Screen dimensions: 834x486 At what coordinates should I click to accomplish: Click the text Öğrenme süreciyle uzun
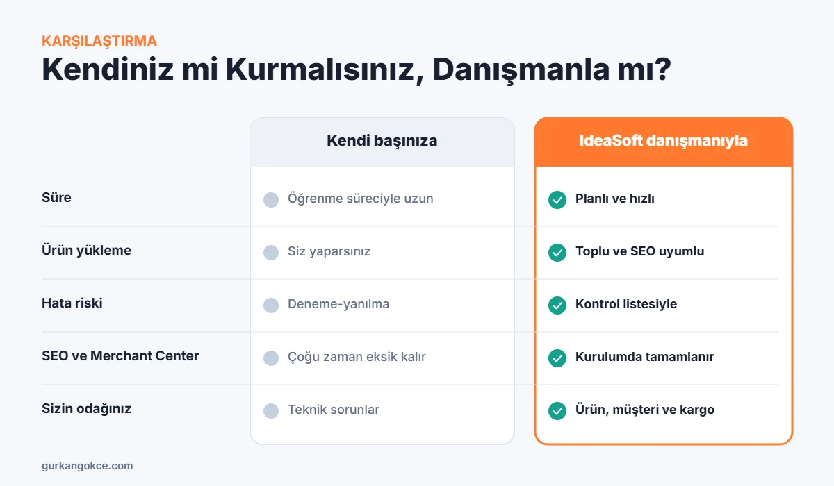pos(360,199)
